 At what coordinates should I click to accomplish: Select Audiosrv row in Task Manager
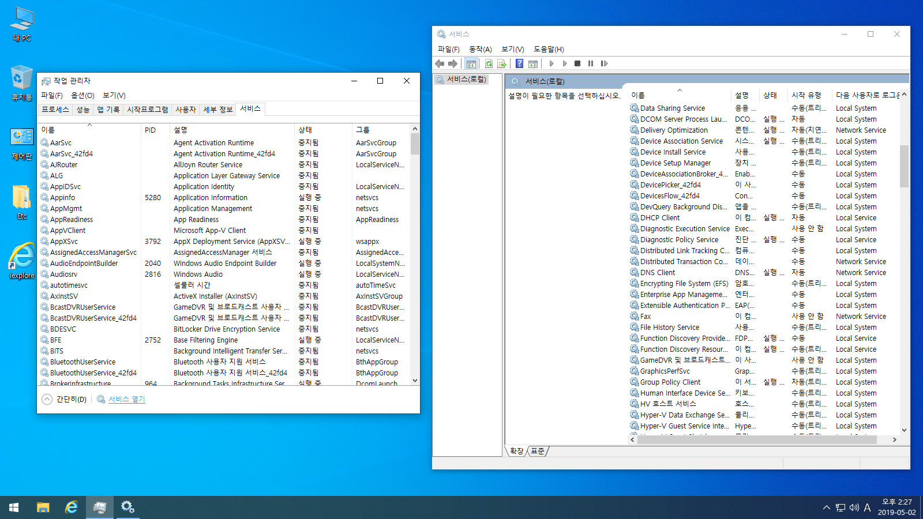224,274
